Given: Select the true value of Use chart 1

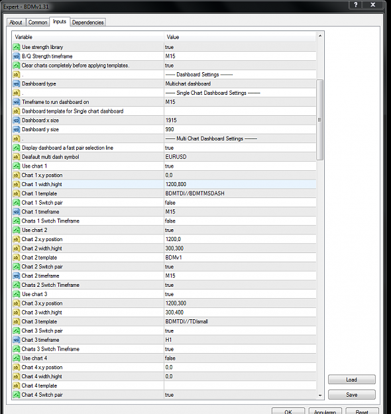Looking at the screenshot, I should [x=170, y=166].
